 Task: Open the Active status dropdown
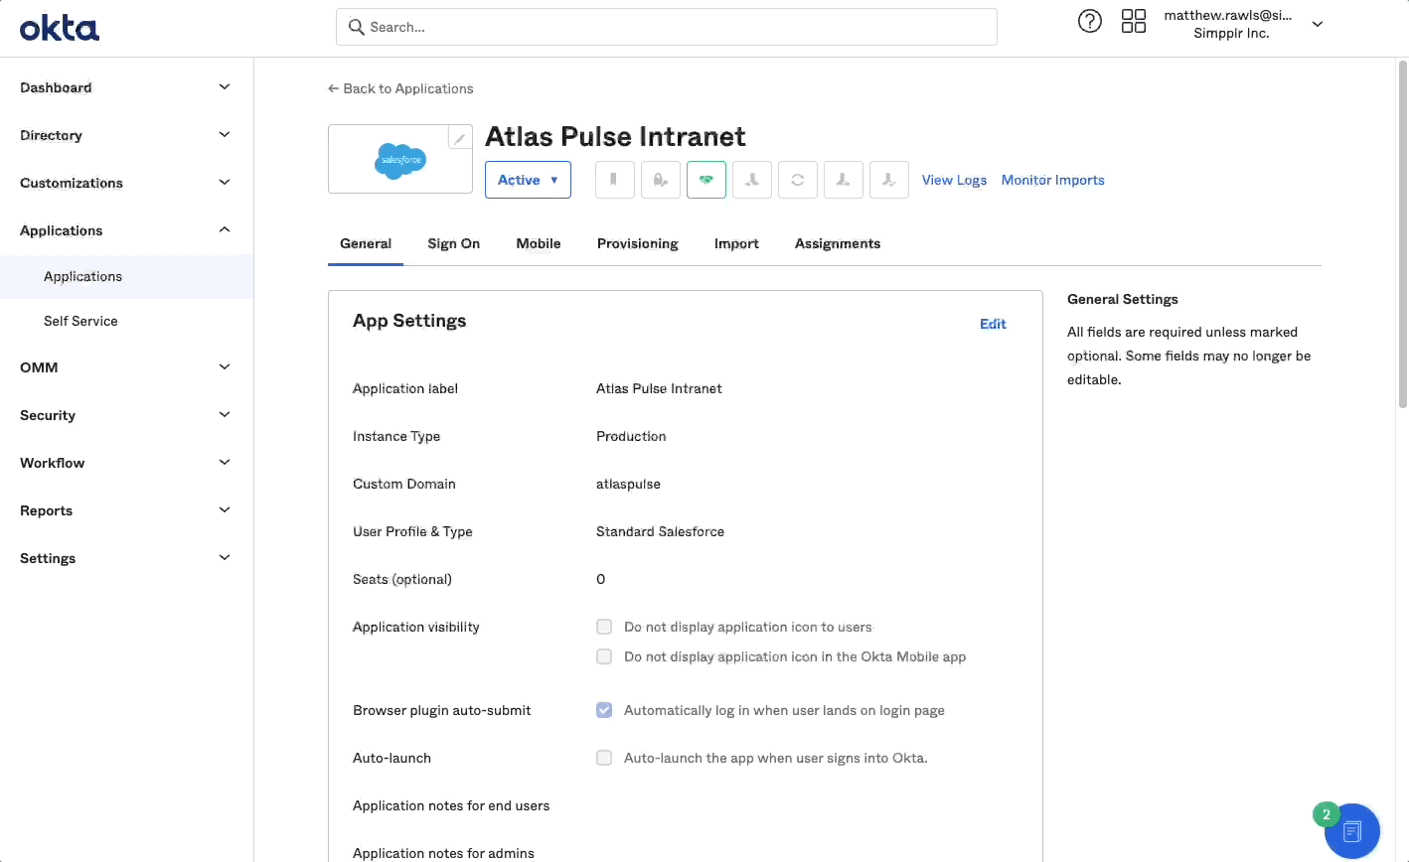[x=528, y=180]
